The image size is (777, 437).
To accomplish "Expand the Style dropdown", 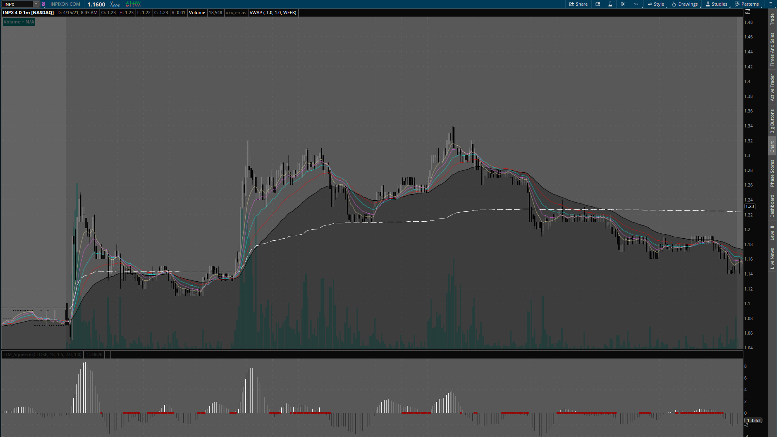I will click(656, 4).
